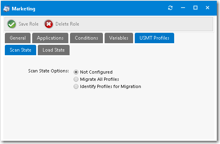Click the Save Role text label
The image size is (220, 144).
(29, 24)
